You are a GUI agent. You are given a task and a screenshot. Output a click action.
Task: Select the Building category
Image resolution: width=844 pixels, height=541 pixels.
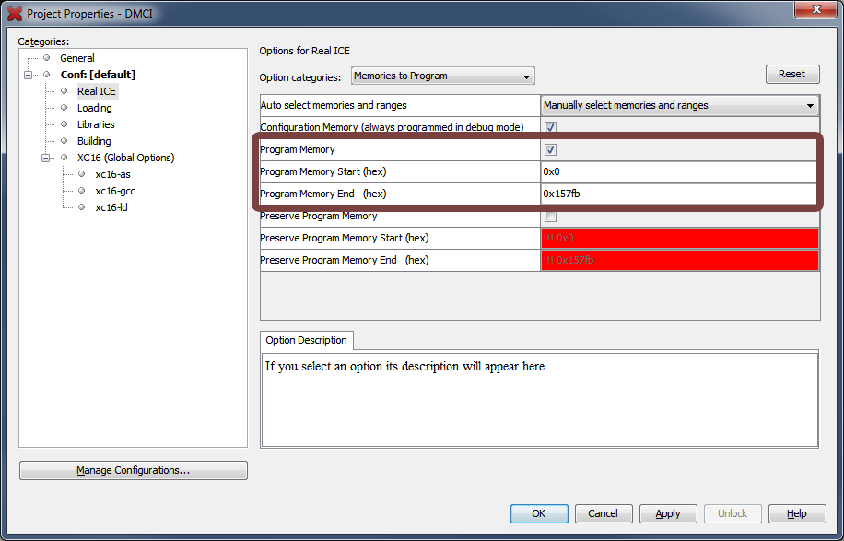[94, 141]
